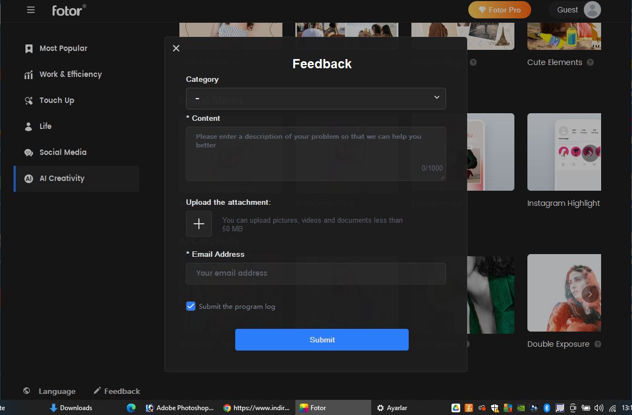The height and width of the screenshot is (415, 632).
Task: Open Wi-Fi network tray icon
Action: [612, 408]
